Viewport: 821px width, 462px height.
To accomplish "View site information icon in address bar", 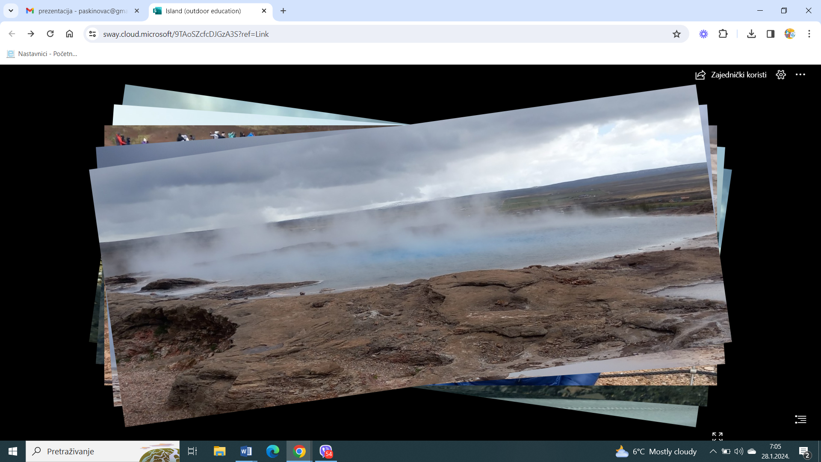I will coord(92,34).
